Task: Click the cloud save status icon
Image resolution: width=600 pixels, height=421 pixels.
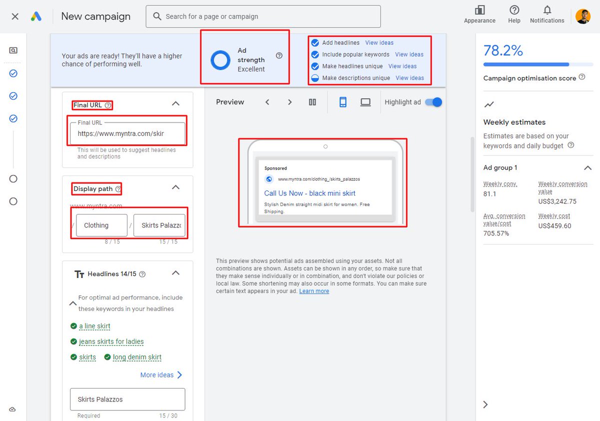Action: pyautogui.click(x=13, y=409)
